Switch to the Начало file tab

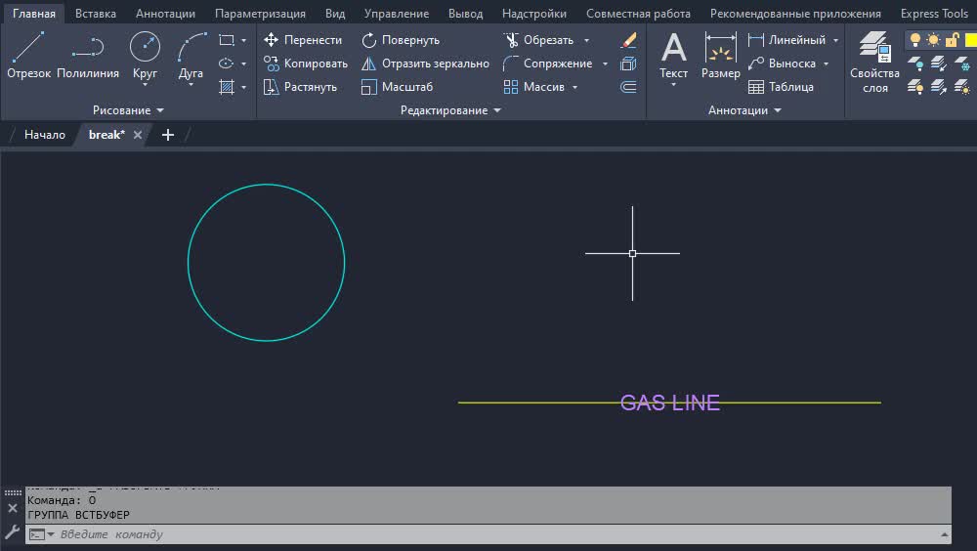point(44,135)
